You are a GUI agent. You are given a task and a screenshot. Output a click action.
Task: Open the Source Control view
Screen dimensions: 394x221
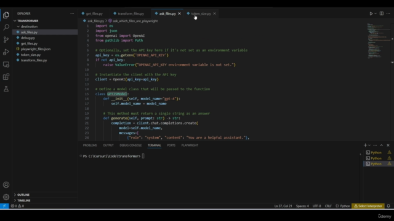click(6, 39)
